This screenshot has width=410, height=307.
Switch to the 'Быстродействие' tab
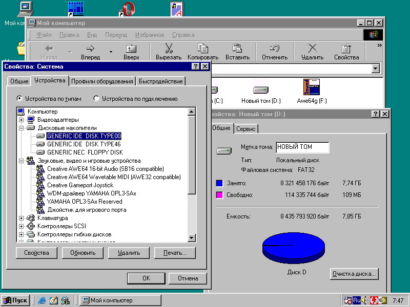point(160,81)
